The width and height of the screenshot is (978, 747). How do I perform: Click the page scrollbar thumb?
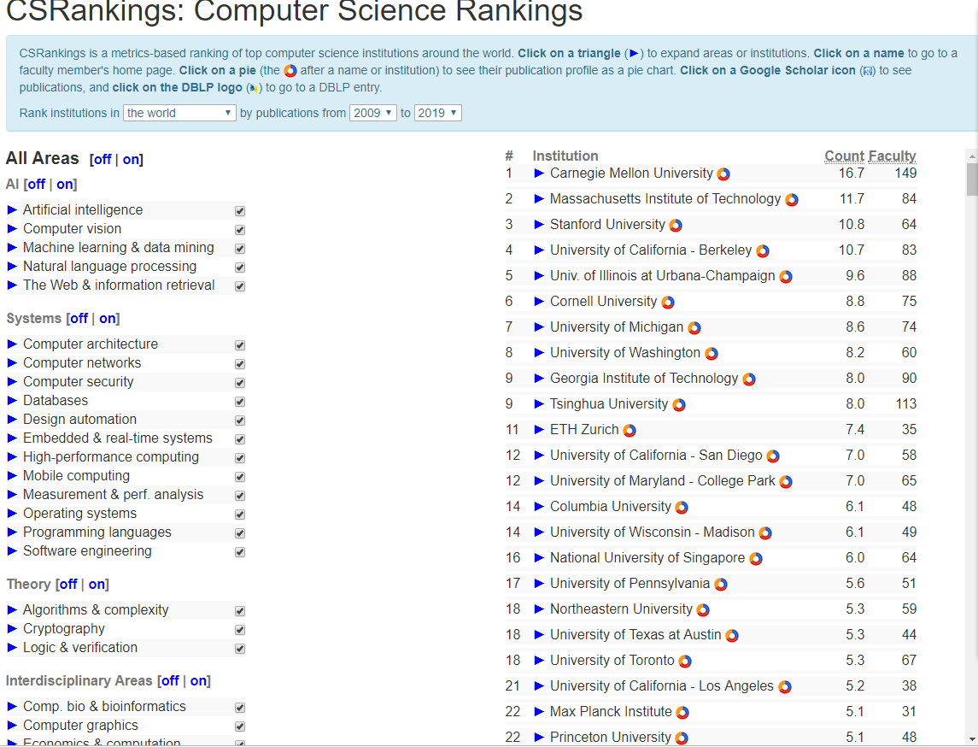pyautogui.click(x=972, y=179)
